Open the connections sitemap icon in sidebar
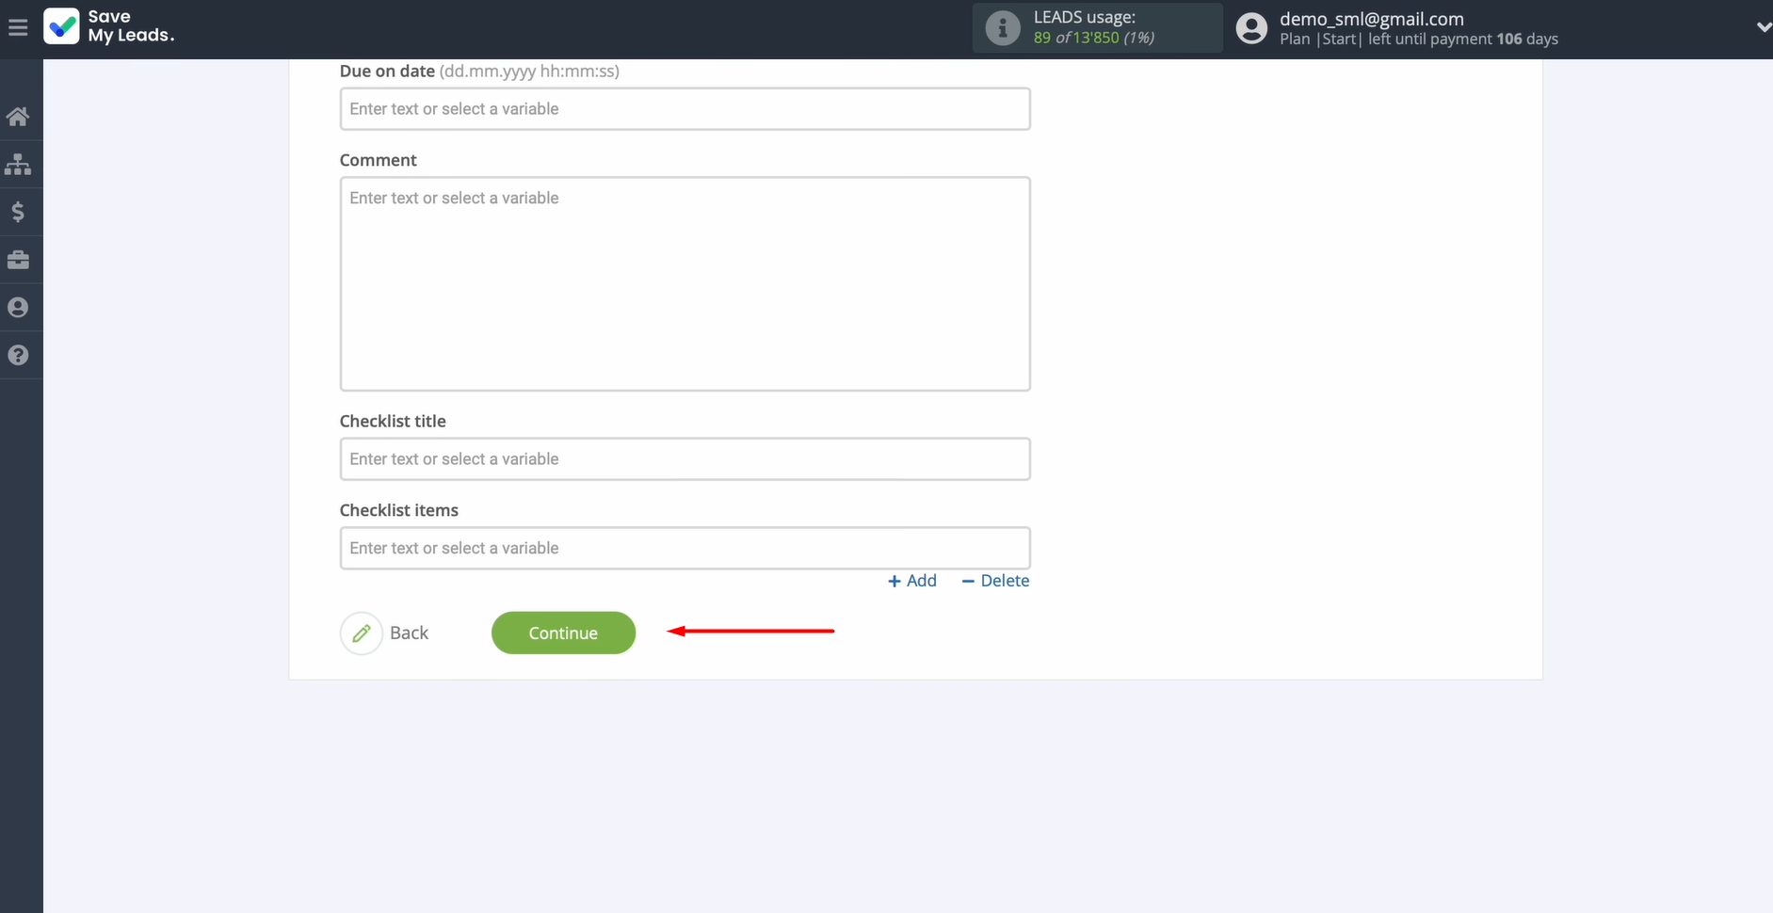 pos(18,165)
